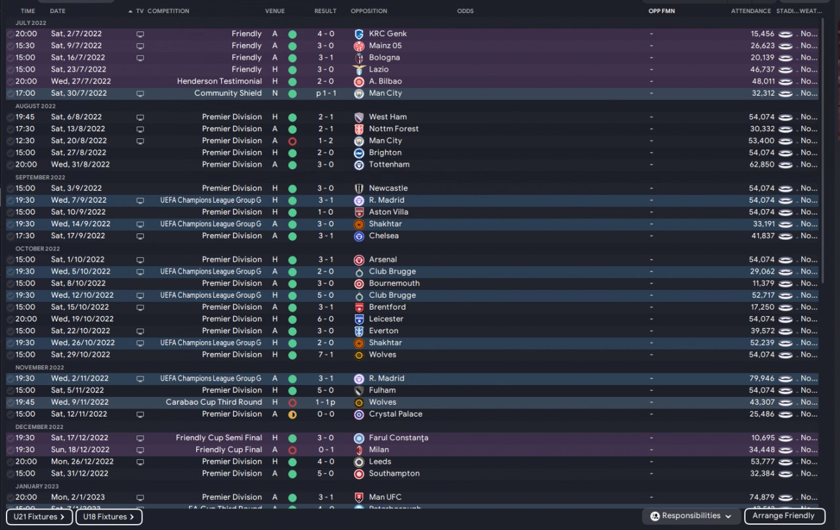
Task: Click the stadium pitch icon in the Lazio row
Action: click(x=786, y=70)
